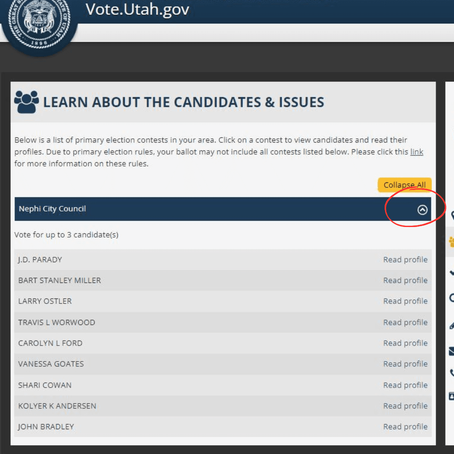Click the envelope mail icon in sidebar

point(452,351)
